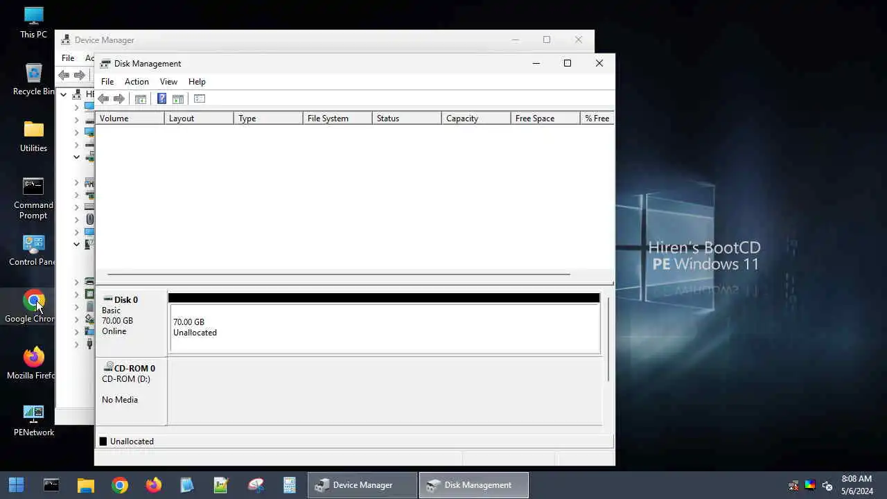Sort by the File System column header
Viewport: 887px width, 499px height.
point(337,119)
